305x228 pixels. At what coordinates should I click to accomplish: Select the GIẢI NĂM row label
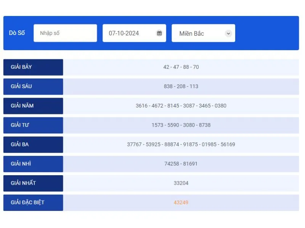click(x=33, y=106)
